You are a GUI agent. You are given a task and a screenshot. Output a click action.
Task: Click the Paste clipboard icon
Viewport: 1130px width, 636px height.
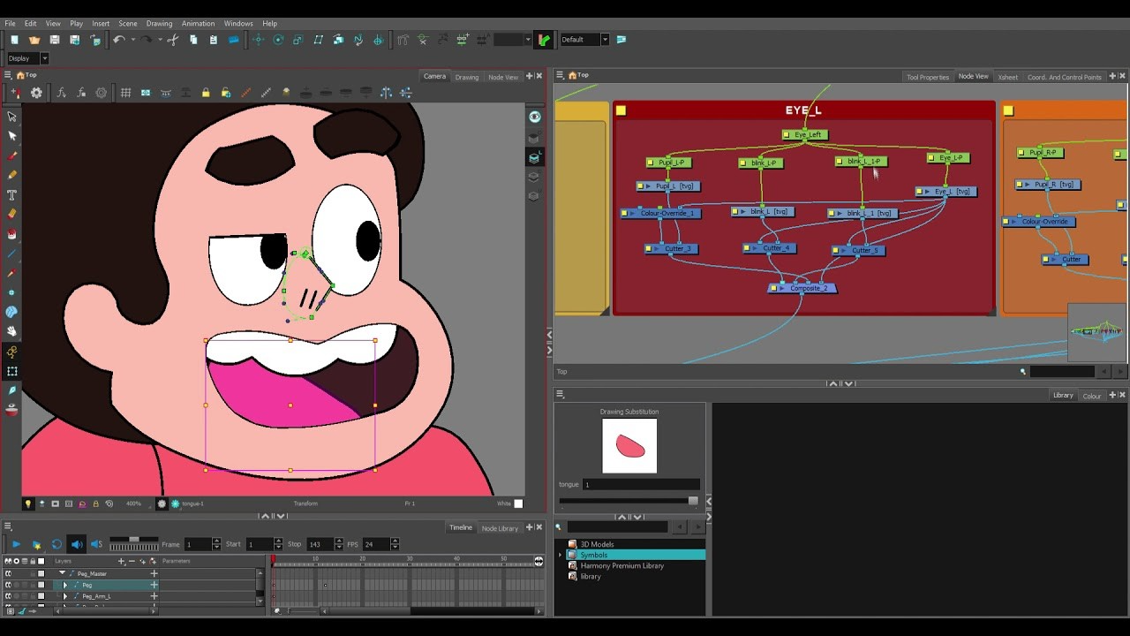pos(214,40)
